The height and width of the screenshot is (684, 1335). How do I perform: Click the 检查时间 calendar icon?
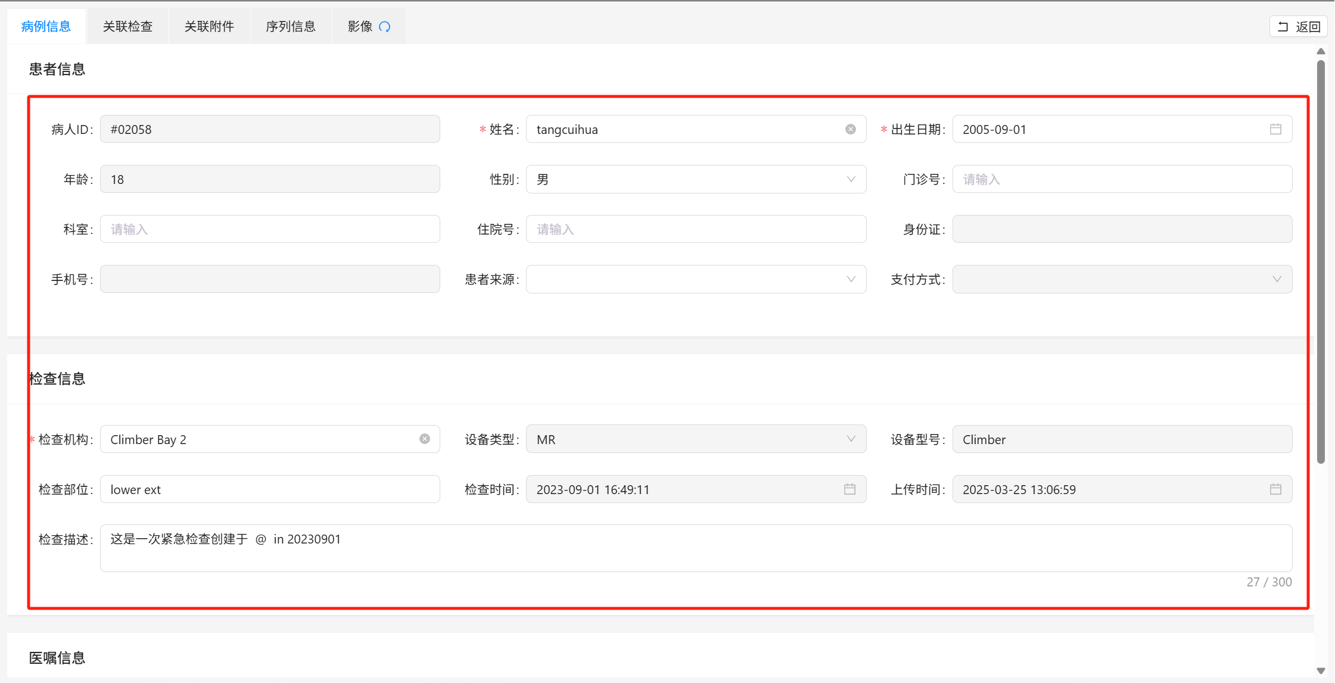[x=849, y=489]
